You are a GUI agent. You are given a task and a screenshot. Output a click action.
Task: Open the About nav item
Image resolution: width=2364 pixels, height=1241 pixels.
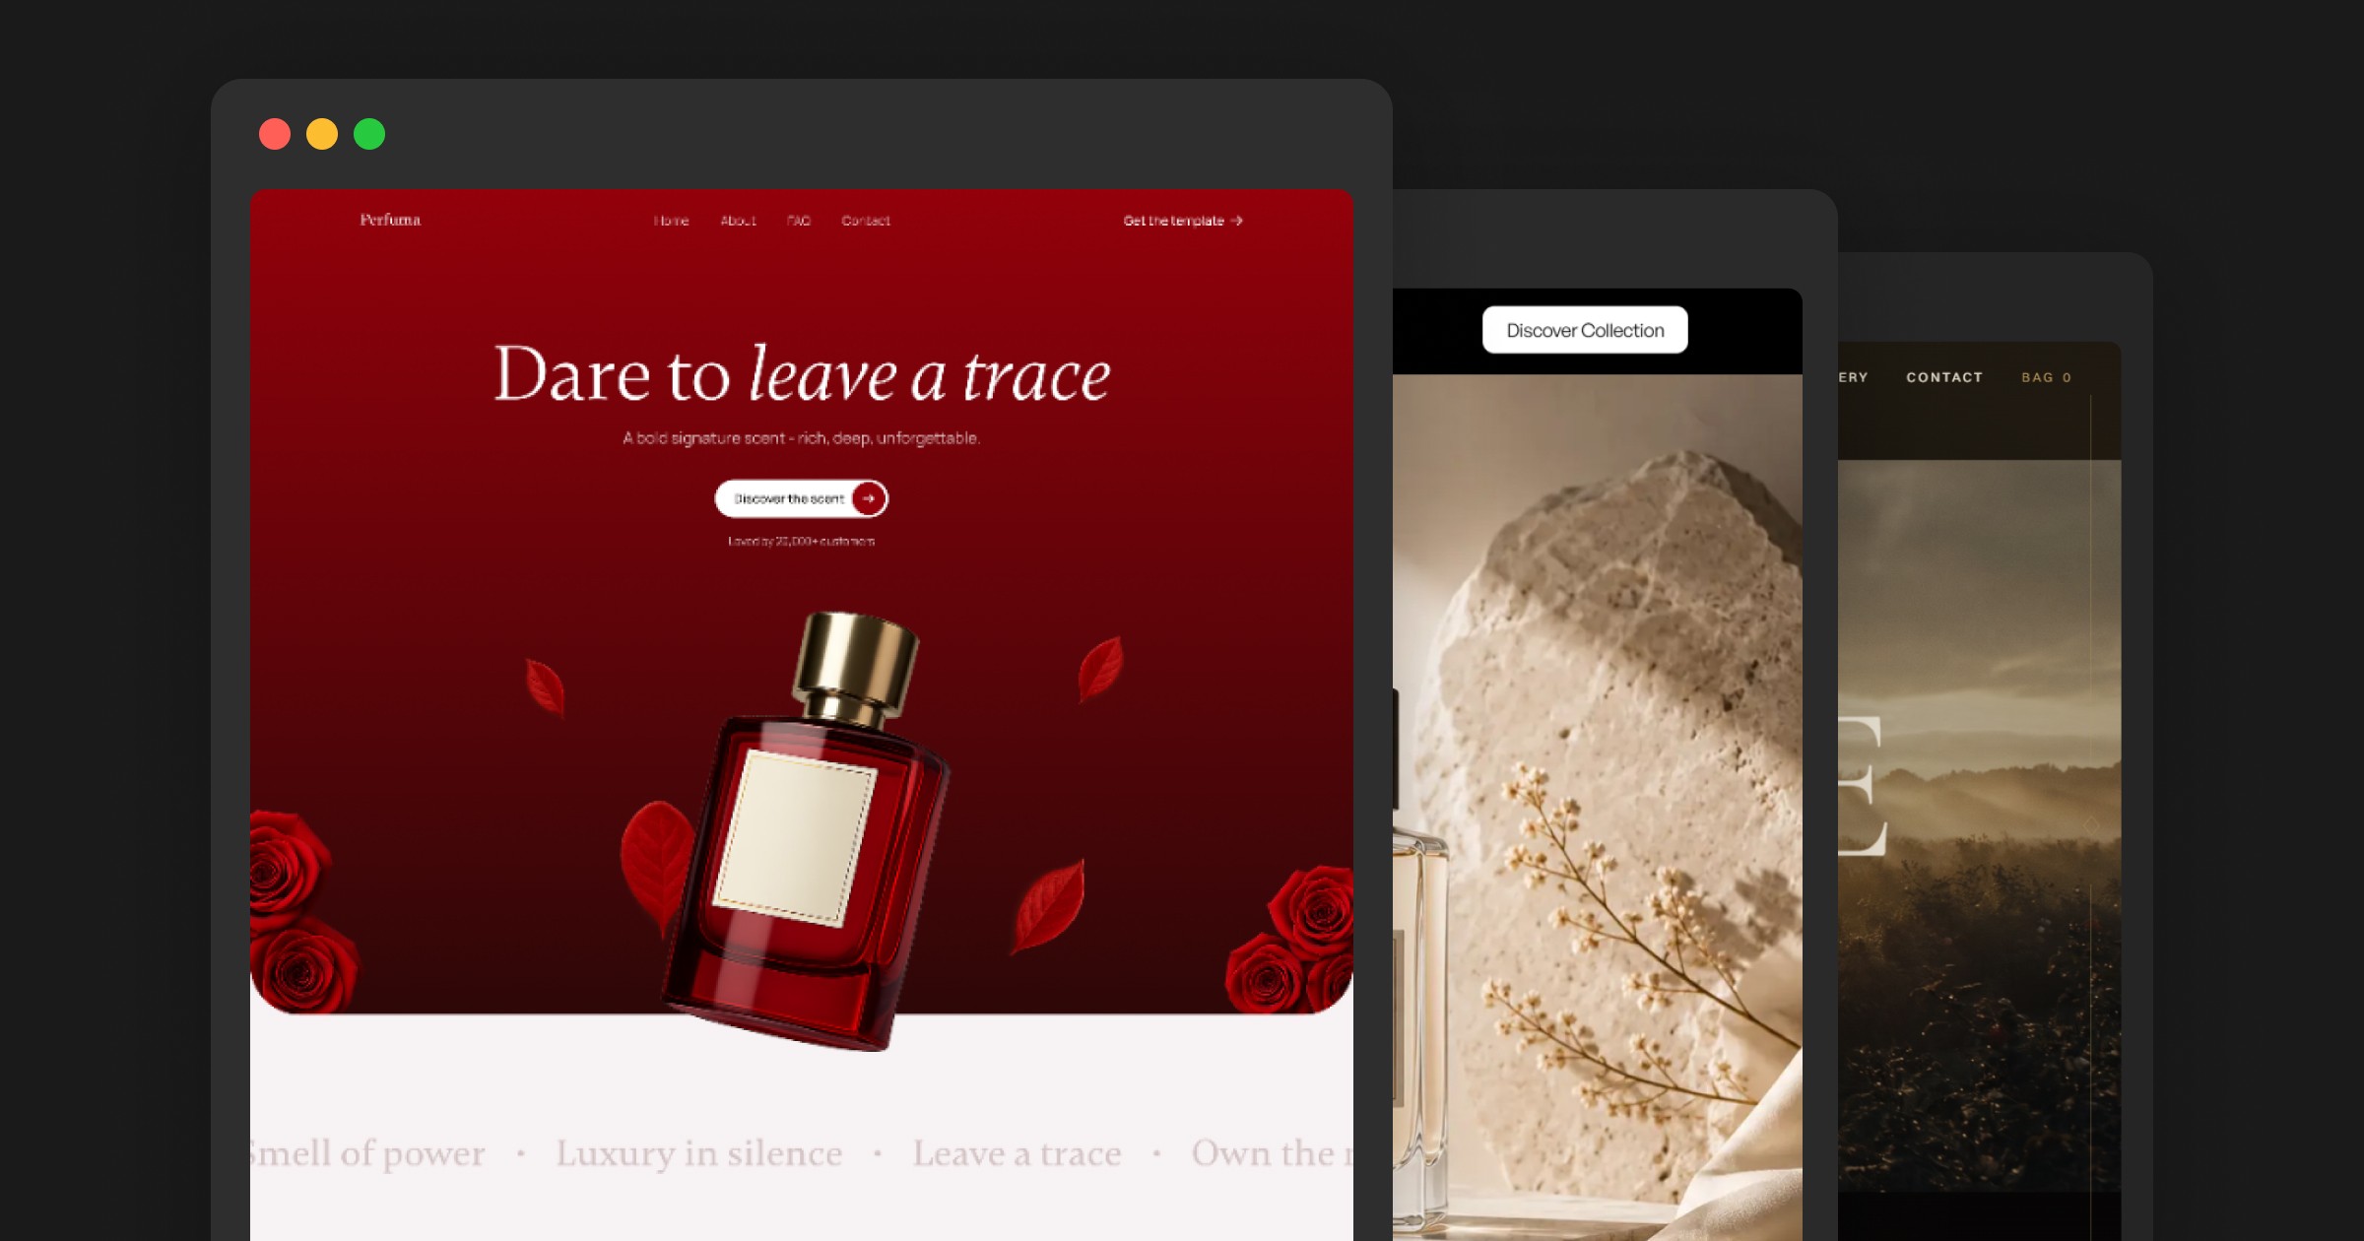(738, 221)
